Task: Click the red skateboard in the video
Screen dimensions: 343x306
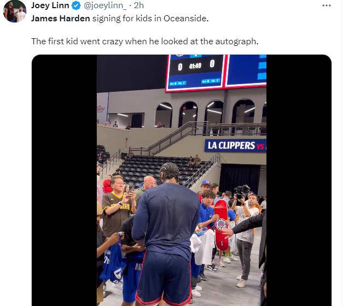Action: [x=221, y=225]
